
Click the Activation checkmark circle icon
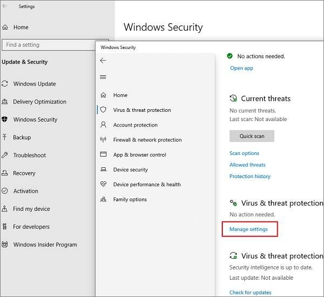click(x=5, y=190)
